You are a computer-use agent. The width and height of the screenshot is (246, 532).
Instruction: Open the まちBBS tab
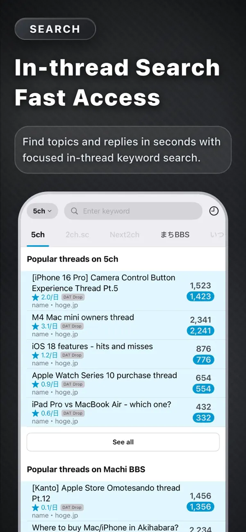coord(175,234)
